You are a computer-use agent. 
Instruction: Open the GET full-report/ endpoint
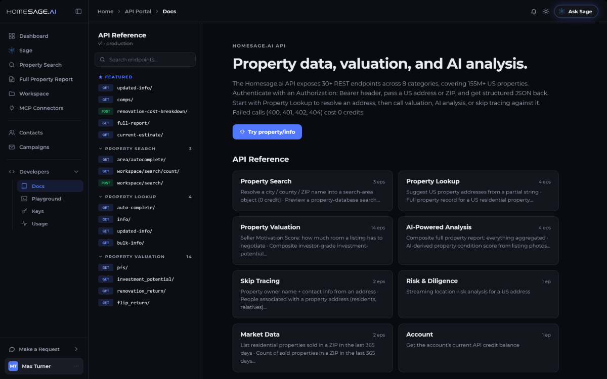coord(145,123)
